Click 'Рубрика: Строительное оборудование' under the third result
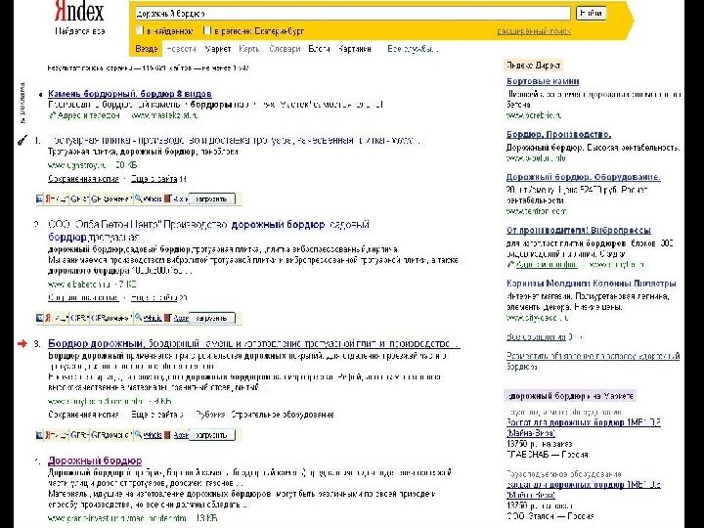 point(265,415)
